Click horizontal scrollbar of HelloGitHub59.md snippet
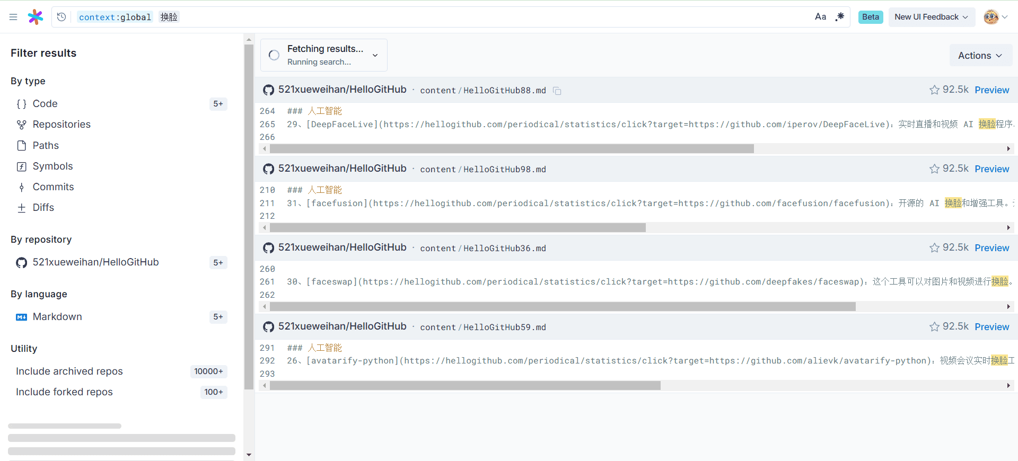The width and height of the screenshot is (1018, 461). point(465,386)
